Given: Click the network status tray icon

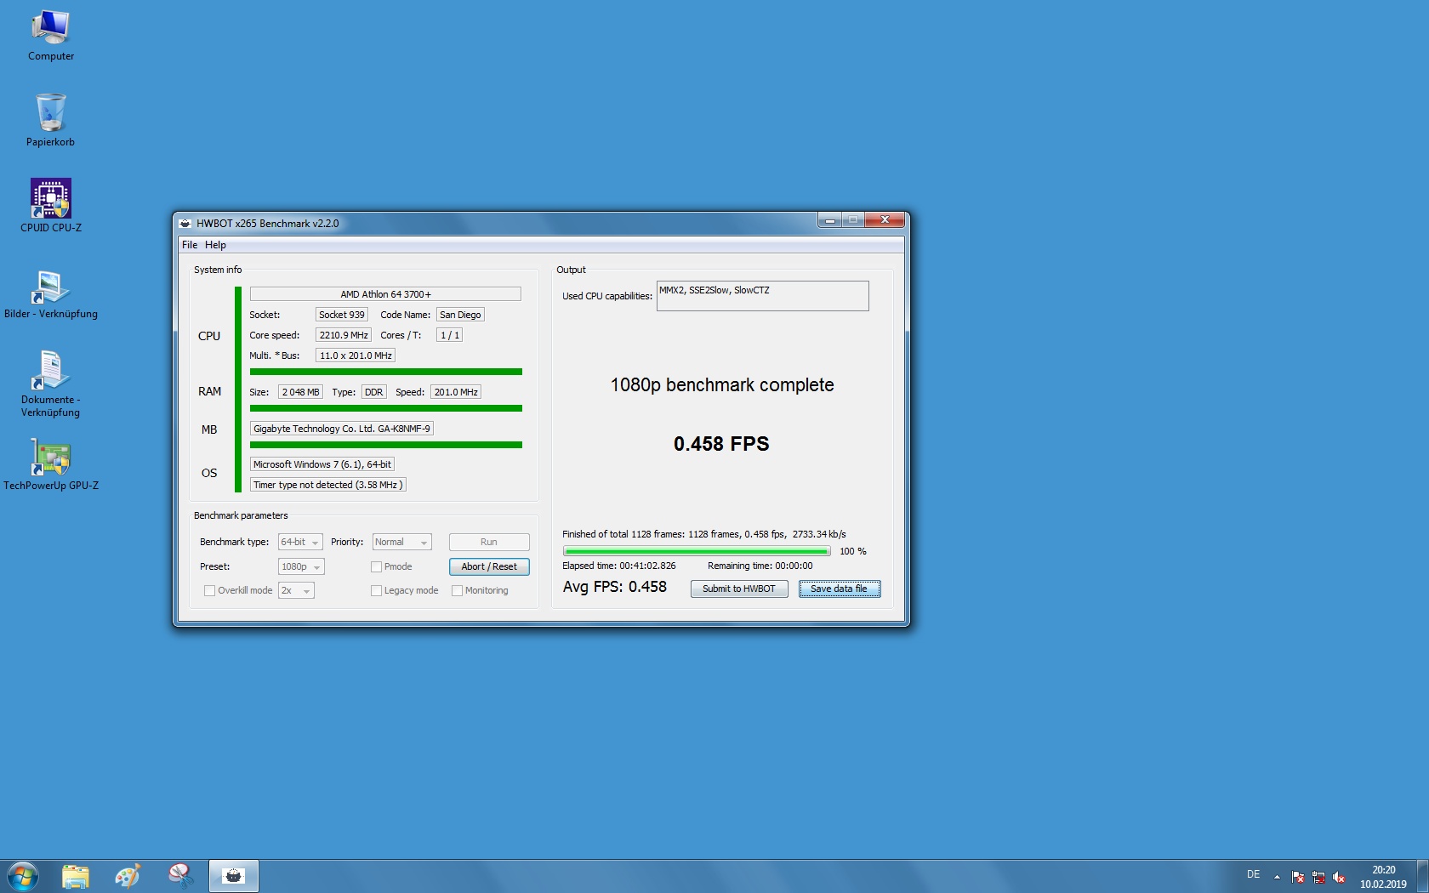Looking at the screenshot, I should [1318, 877].
